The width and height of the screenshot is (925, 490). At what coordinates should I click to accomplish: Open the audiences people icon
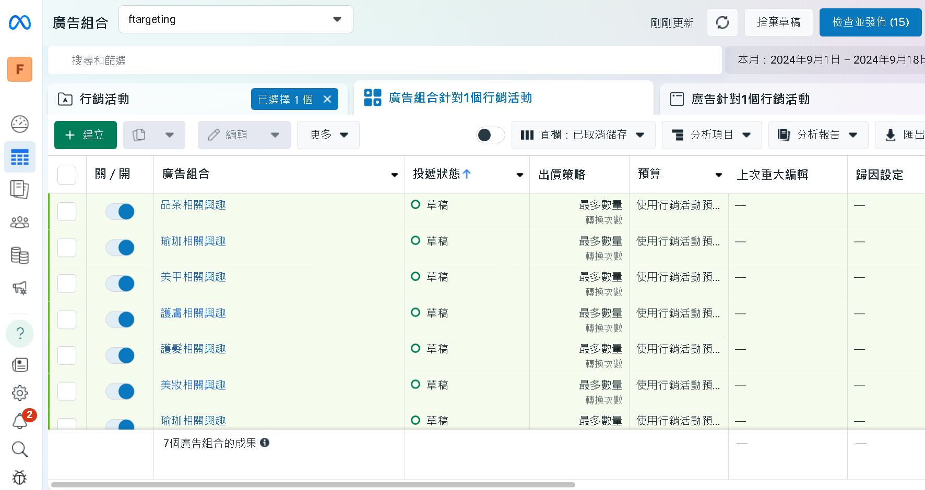20,223
